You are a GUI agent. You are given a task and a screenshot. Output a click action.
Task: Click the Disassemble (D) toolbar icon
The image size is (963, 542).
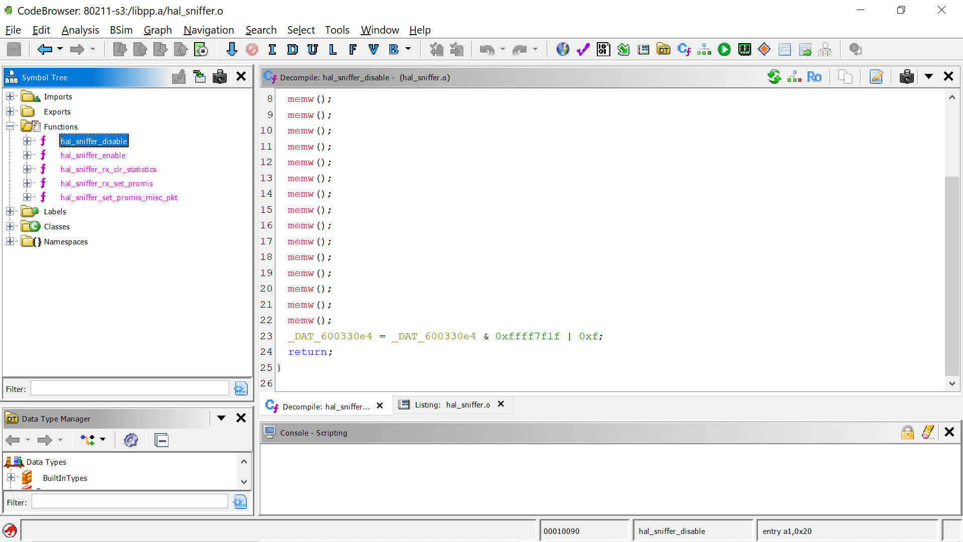[292, 49]
